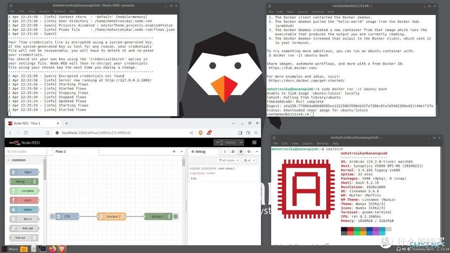Click the volume icon in system tray
The image size is (450, 253).
pyautogui.click(x=404, y=249)
